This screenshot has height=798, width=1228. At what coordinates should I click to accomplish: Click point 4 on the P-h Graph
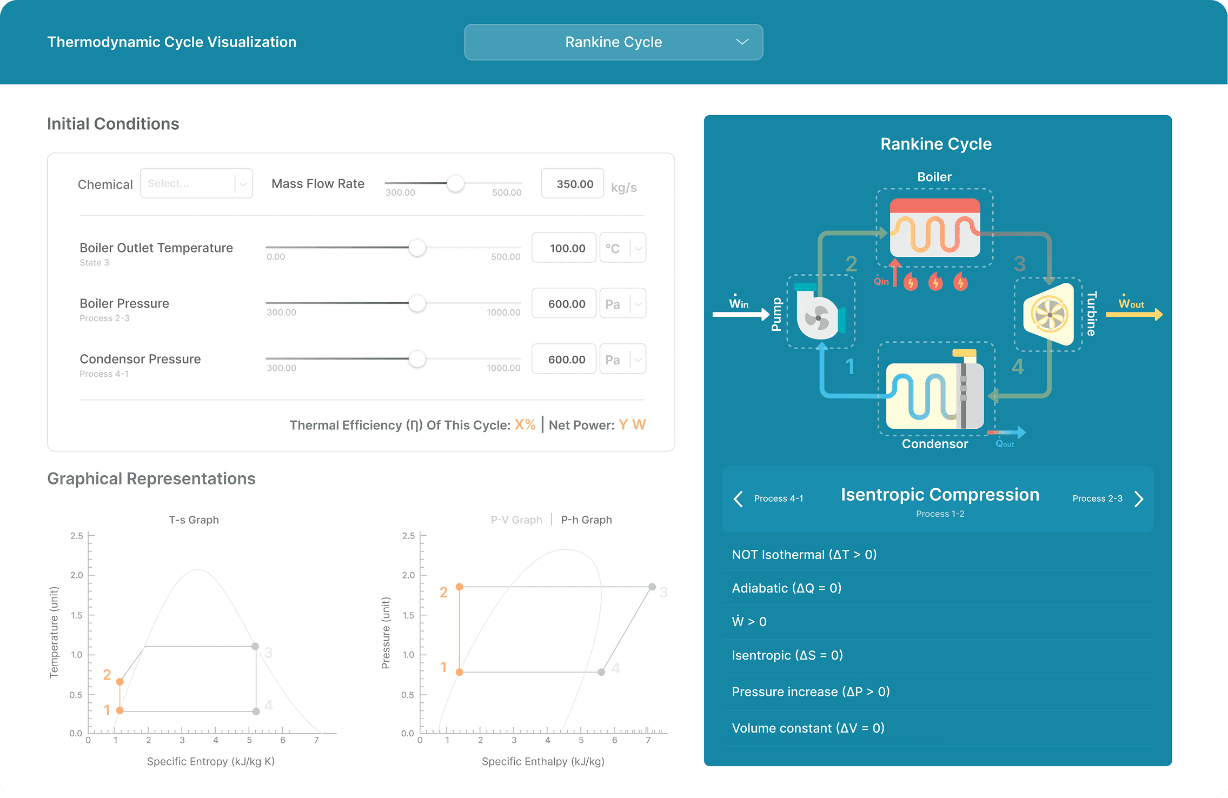(x=601, y=672)
